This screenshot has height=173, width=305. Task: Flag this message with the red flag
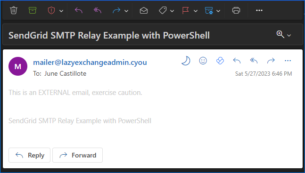[x=186, y=10]
